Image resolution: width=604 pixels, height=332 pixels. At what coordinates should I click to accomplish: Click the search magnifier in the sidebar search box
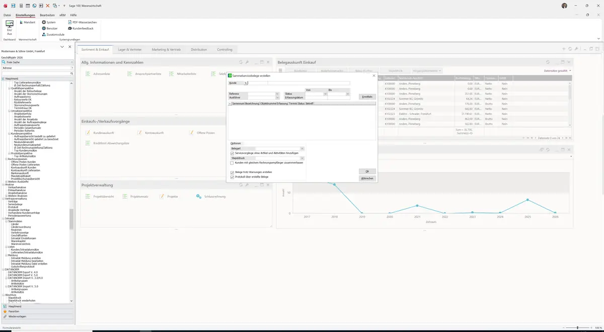tap(71, 73)
